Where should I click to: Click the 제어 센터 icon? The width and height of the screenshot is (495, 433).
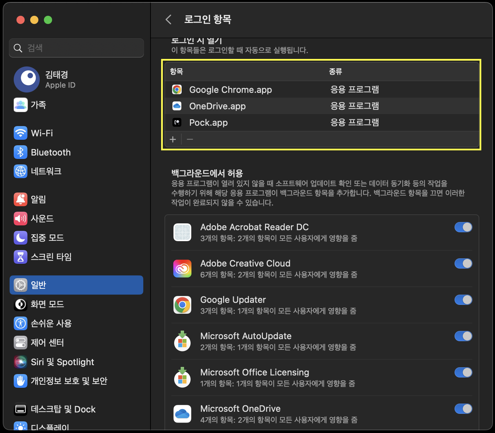pyautogui.click(x=21, y=343)
